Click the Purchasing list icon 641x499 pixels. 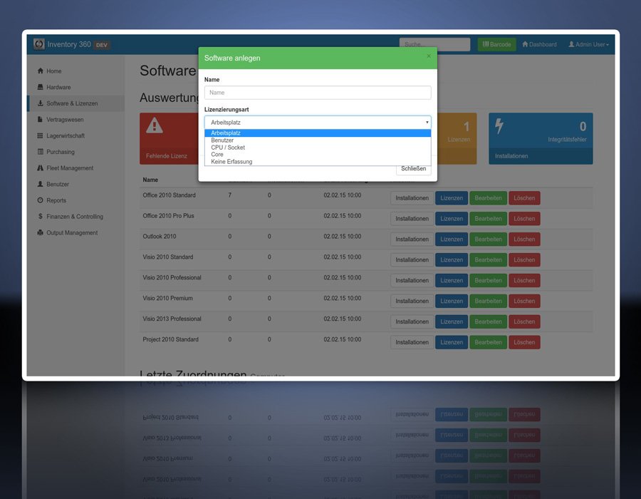(40, 152)
